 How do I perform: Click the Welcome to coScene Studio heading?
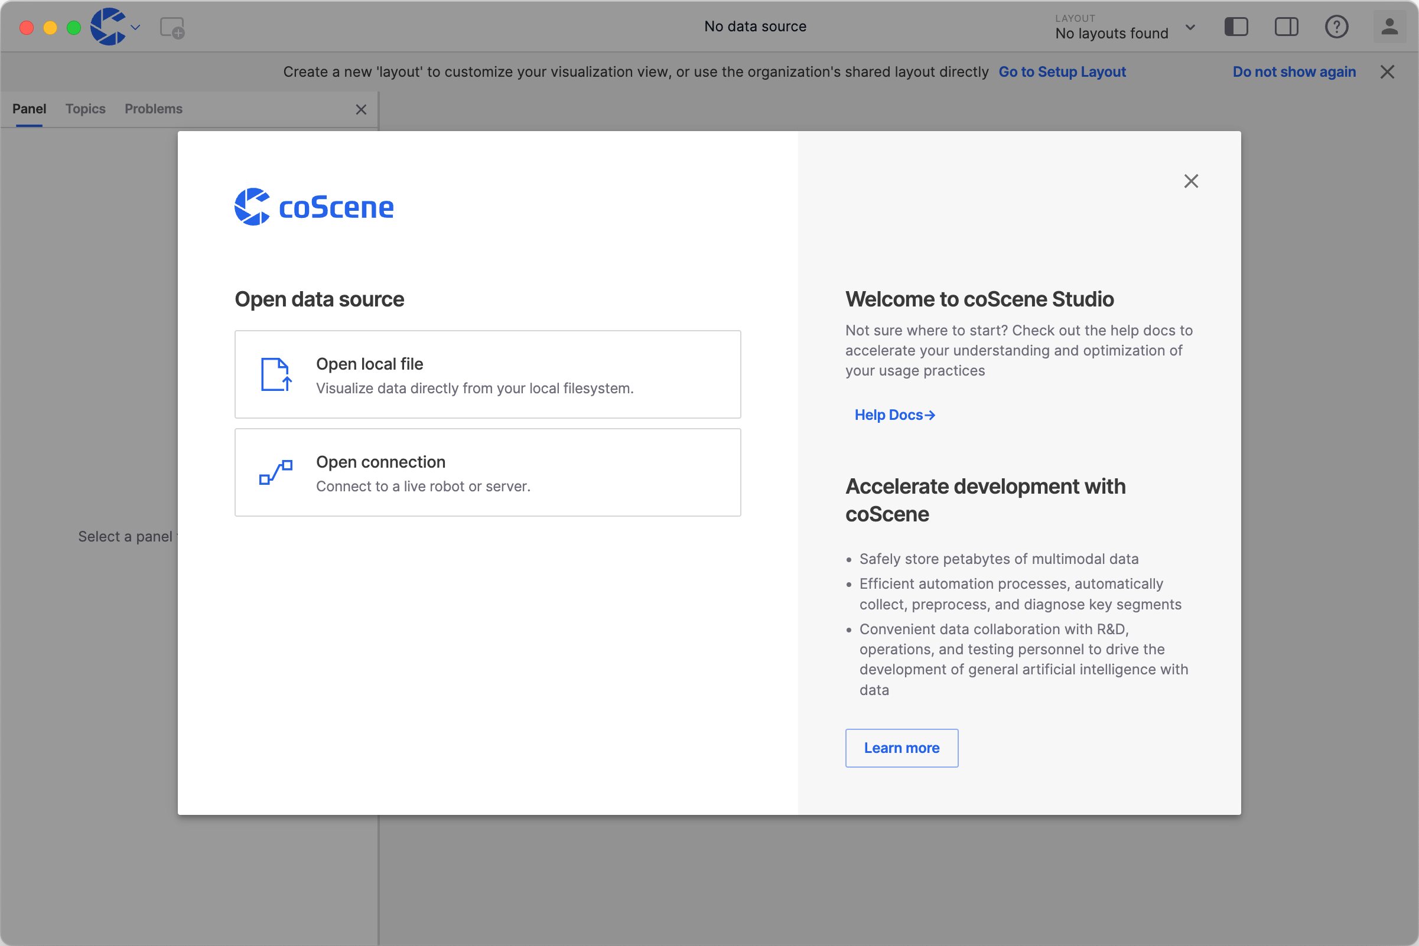pos(979,299)
